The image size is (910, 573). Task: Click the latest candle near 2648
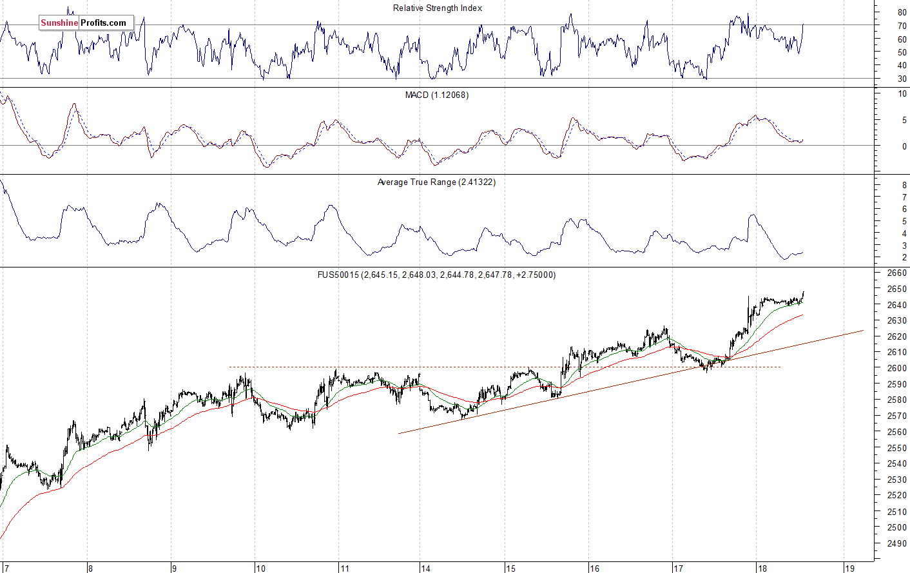click(x=803, y=296)
